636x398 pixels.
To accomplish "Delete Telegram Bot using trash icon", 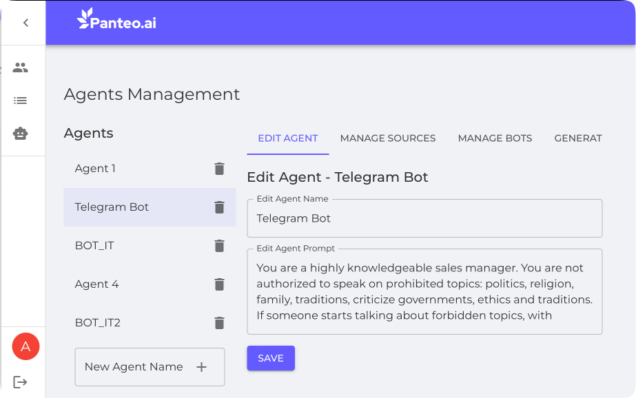I will pyautogui.click(x=219, y=207).
